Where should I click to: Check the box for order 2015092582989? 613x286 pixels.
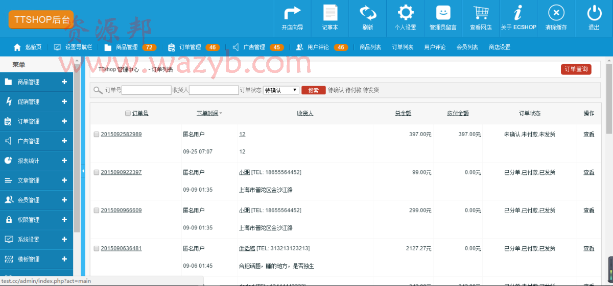point(97,134)
